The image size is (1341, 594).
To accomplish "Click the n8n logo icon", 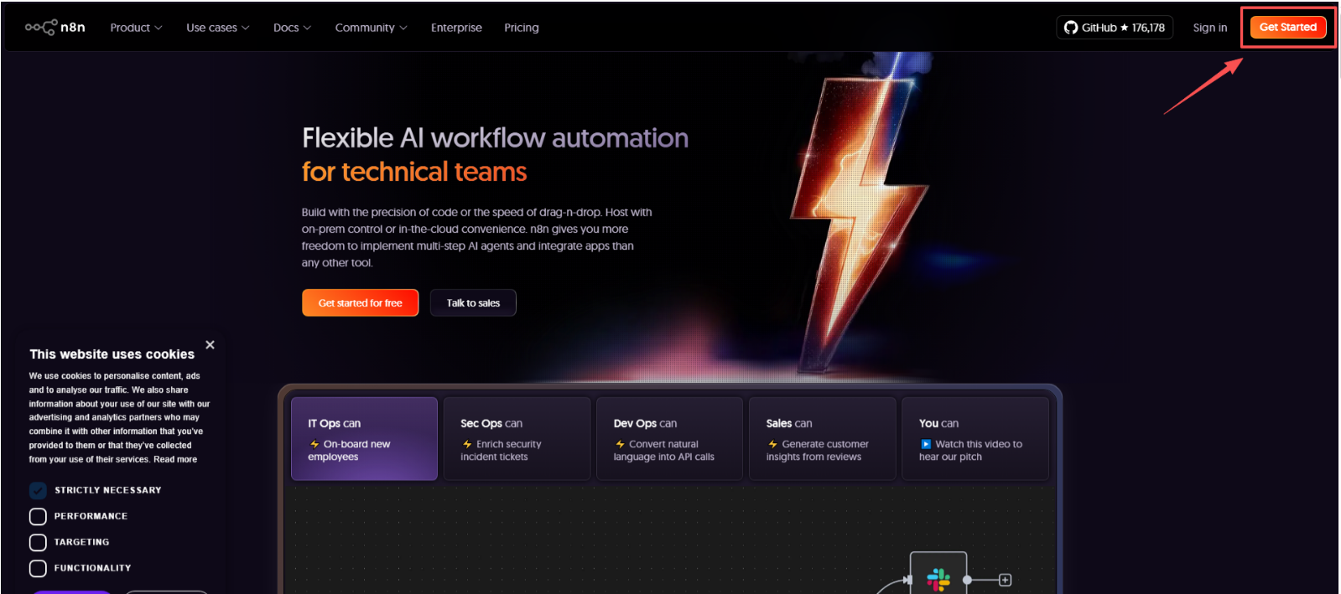I will pos(55,28).
